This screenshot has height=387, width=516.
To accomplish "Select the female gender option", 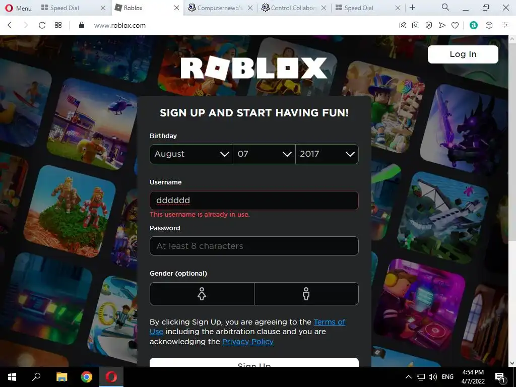I will 202,294.
